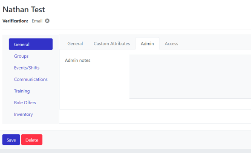This screenshot has width=251, height=153.
Task: Switch to the Access tab
Action: 171,44
